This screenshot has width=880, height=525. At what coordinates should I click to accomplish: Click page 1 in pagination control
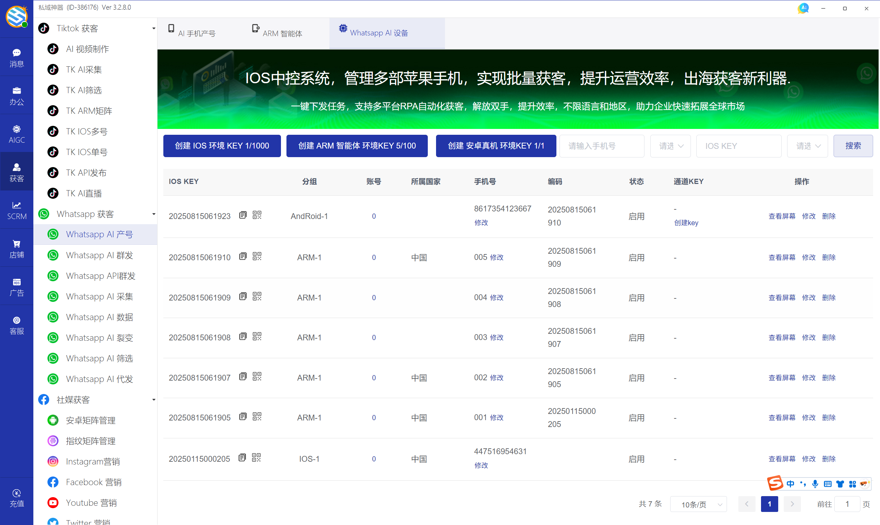(769, 504)
